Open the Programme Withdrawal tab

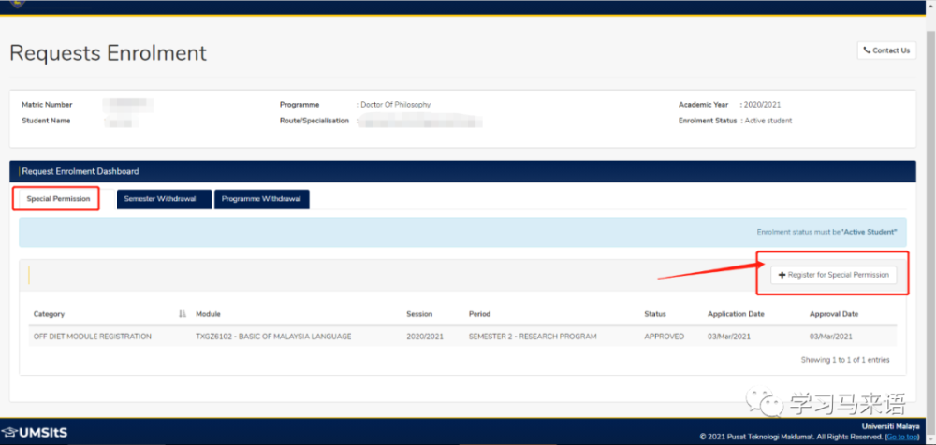click(261, 199)
